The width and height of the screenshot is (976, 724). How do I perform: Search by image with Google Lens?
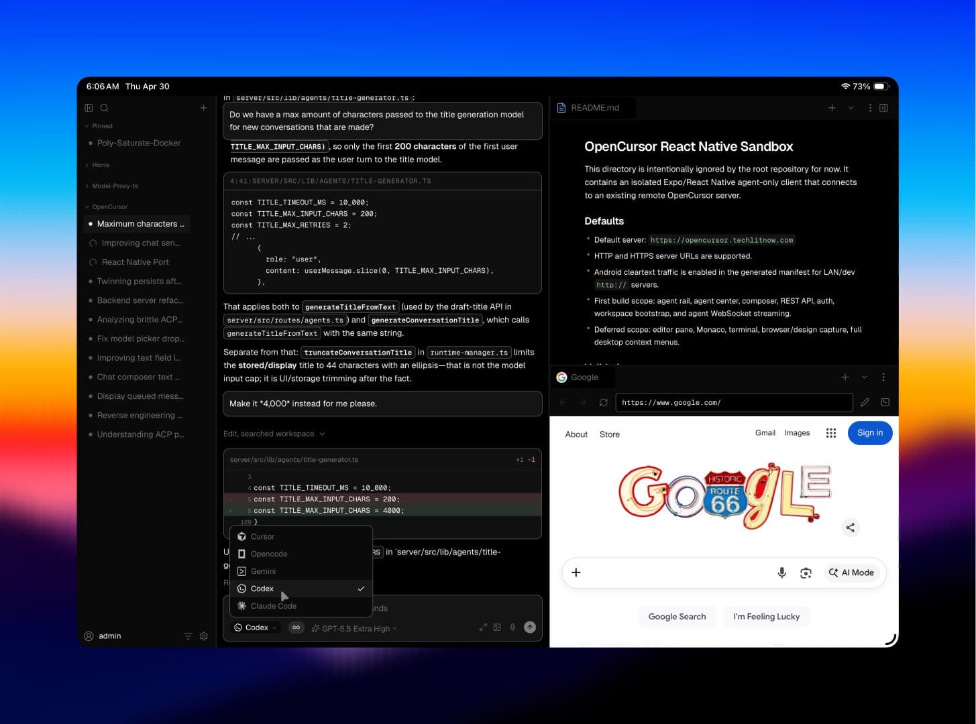coord(806,572)
